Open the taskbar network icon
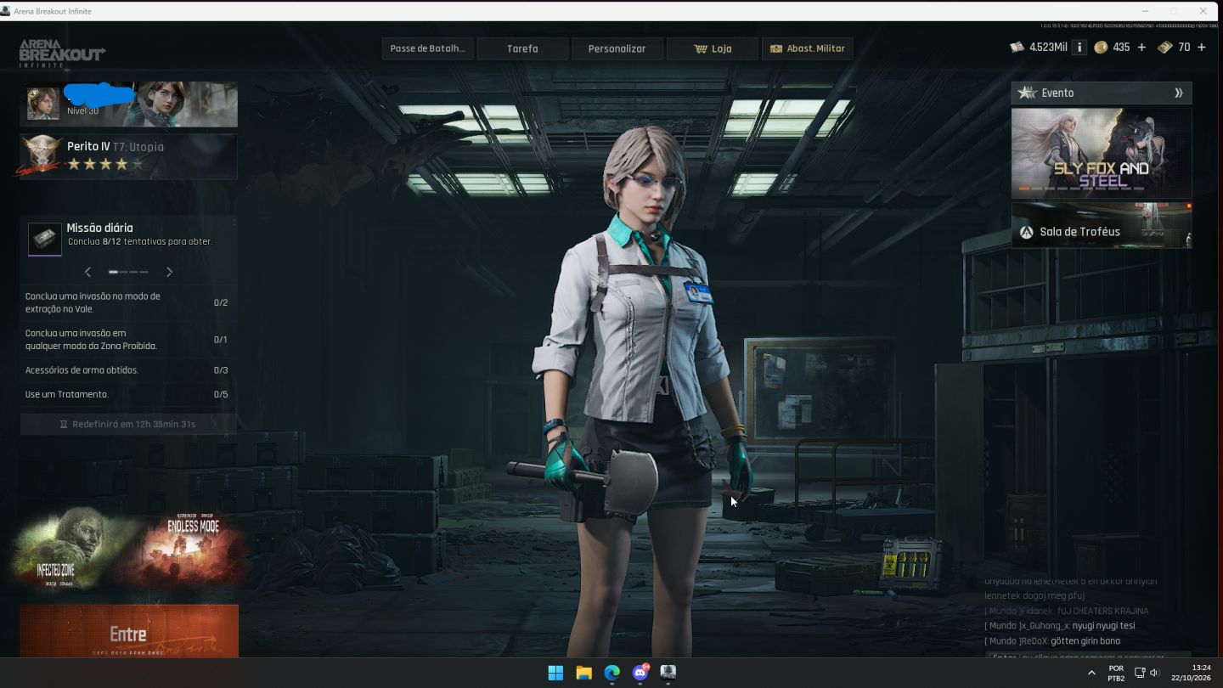This screenshot has height=688, width=1223. (x=1140, y=673)
